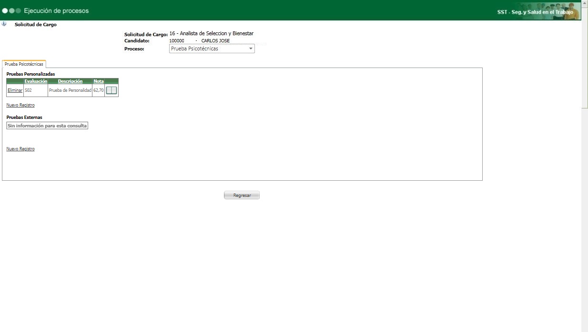Click Sin información para esta consulta message
The width and height of the screenshot is (588, 332).
click(47, 126)
